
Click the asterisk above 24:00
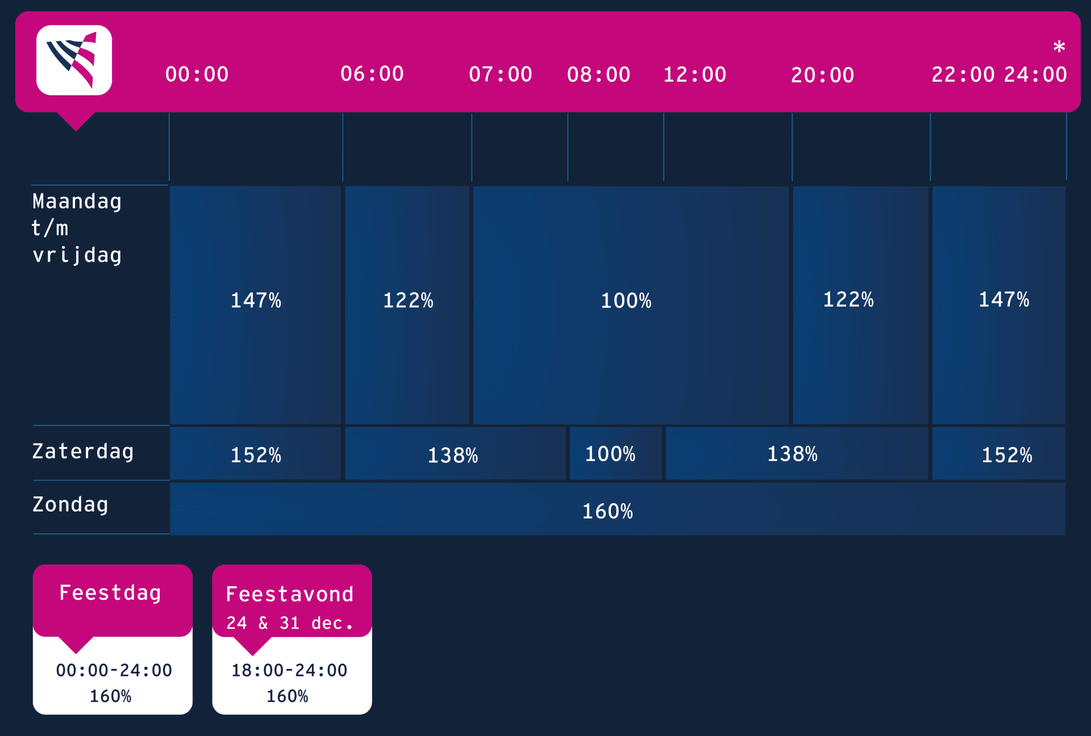[x=1059, y=47]
